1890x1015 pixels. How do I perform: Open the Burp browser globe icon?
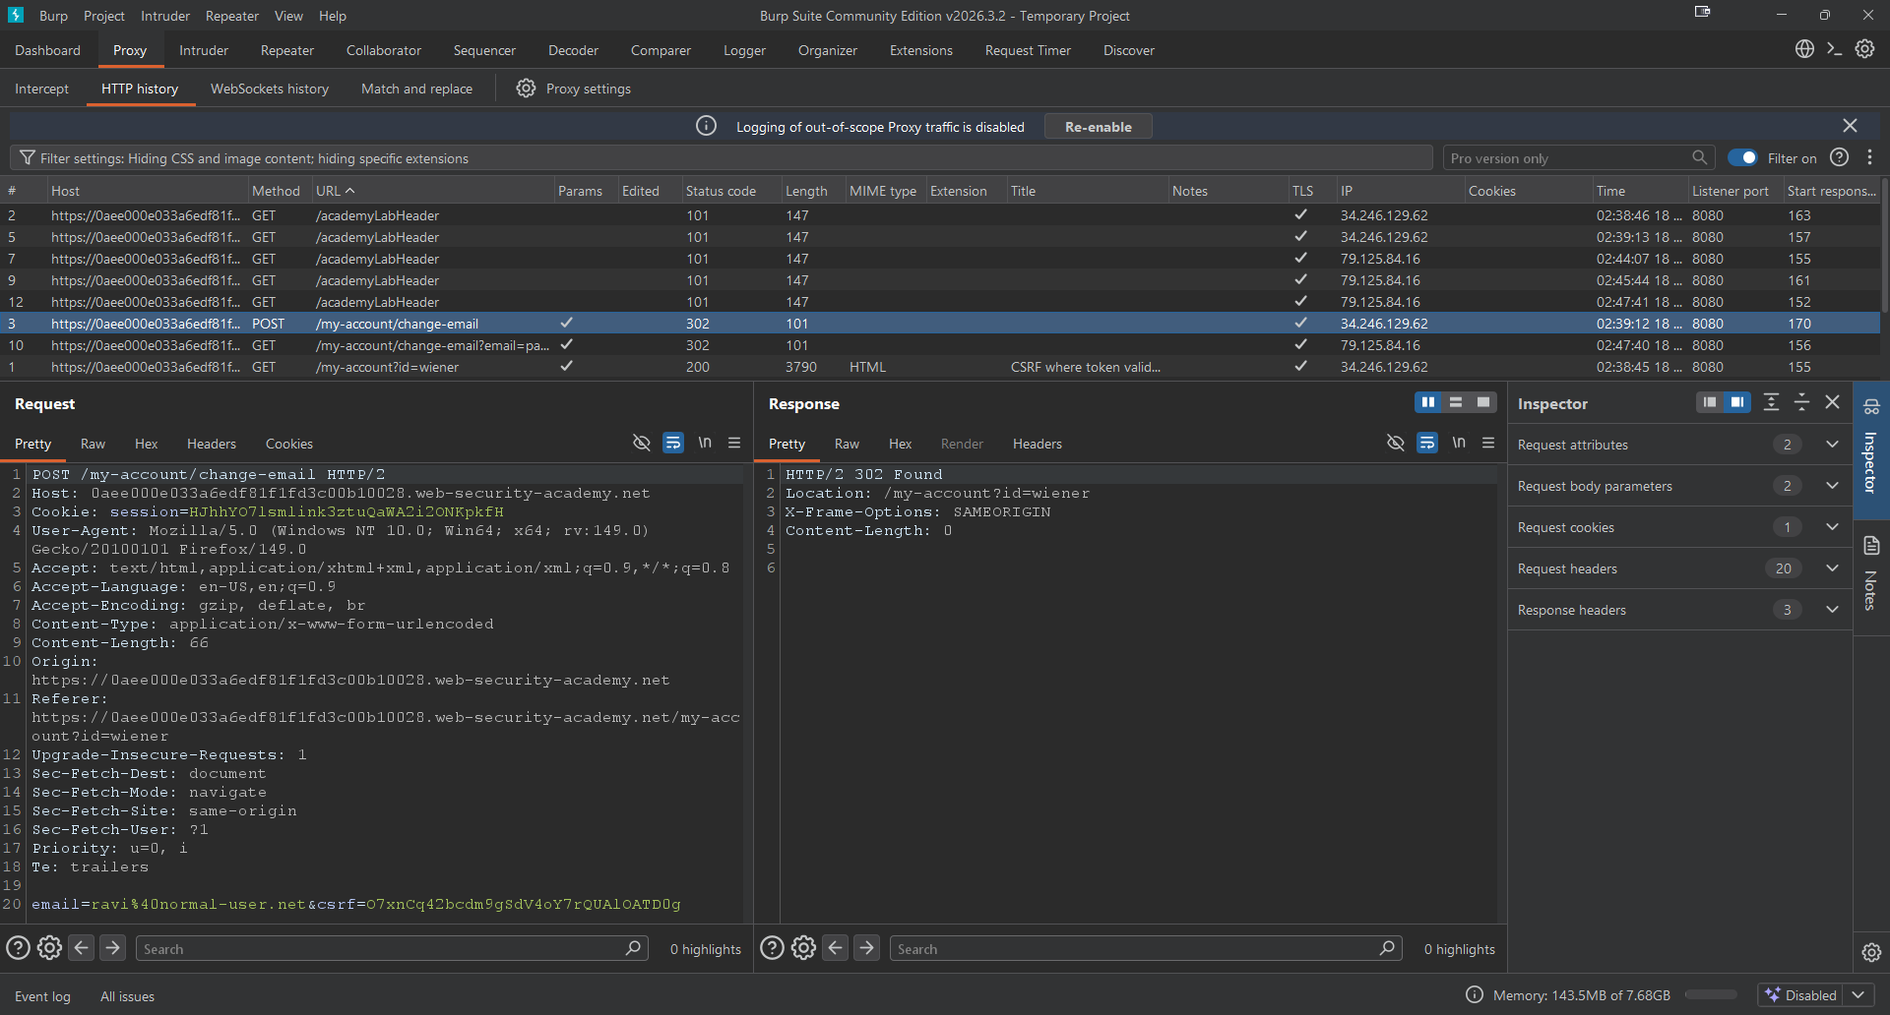click(x=1804, y=49)
